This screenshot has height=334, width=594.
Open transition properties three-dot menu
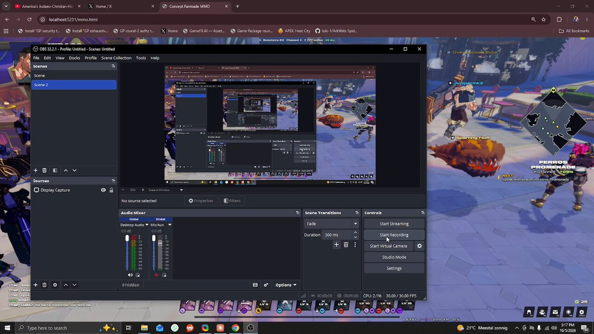pyautogui.click(x=355, y=245)
